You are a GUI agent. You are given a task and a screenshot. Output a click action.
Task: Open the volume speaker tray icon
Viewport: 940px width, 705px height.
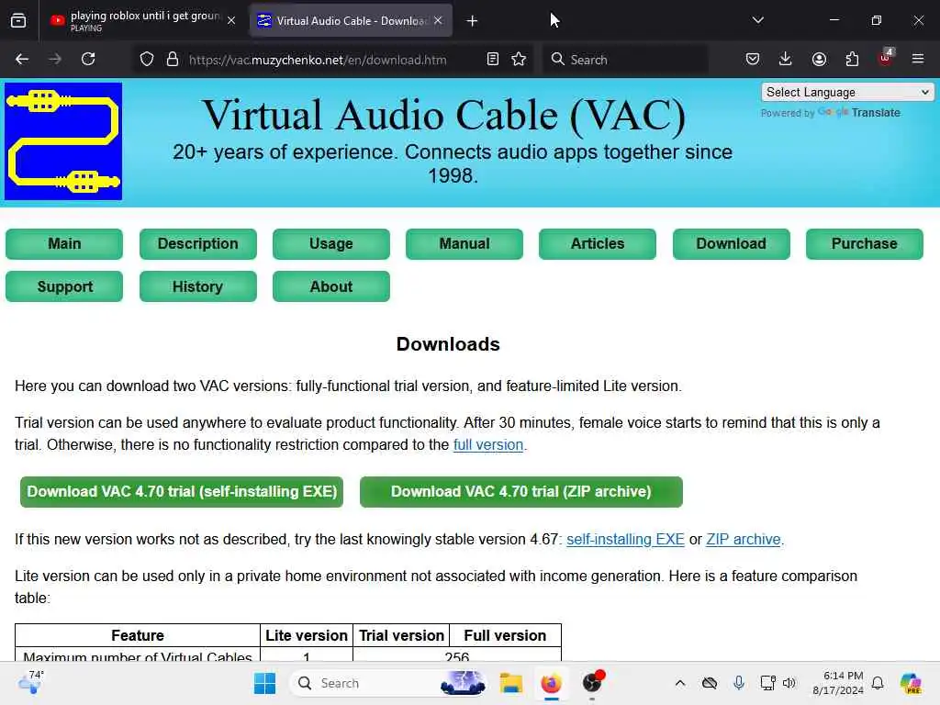click(789, 683)
